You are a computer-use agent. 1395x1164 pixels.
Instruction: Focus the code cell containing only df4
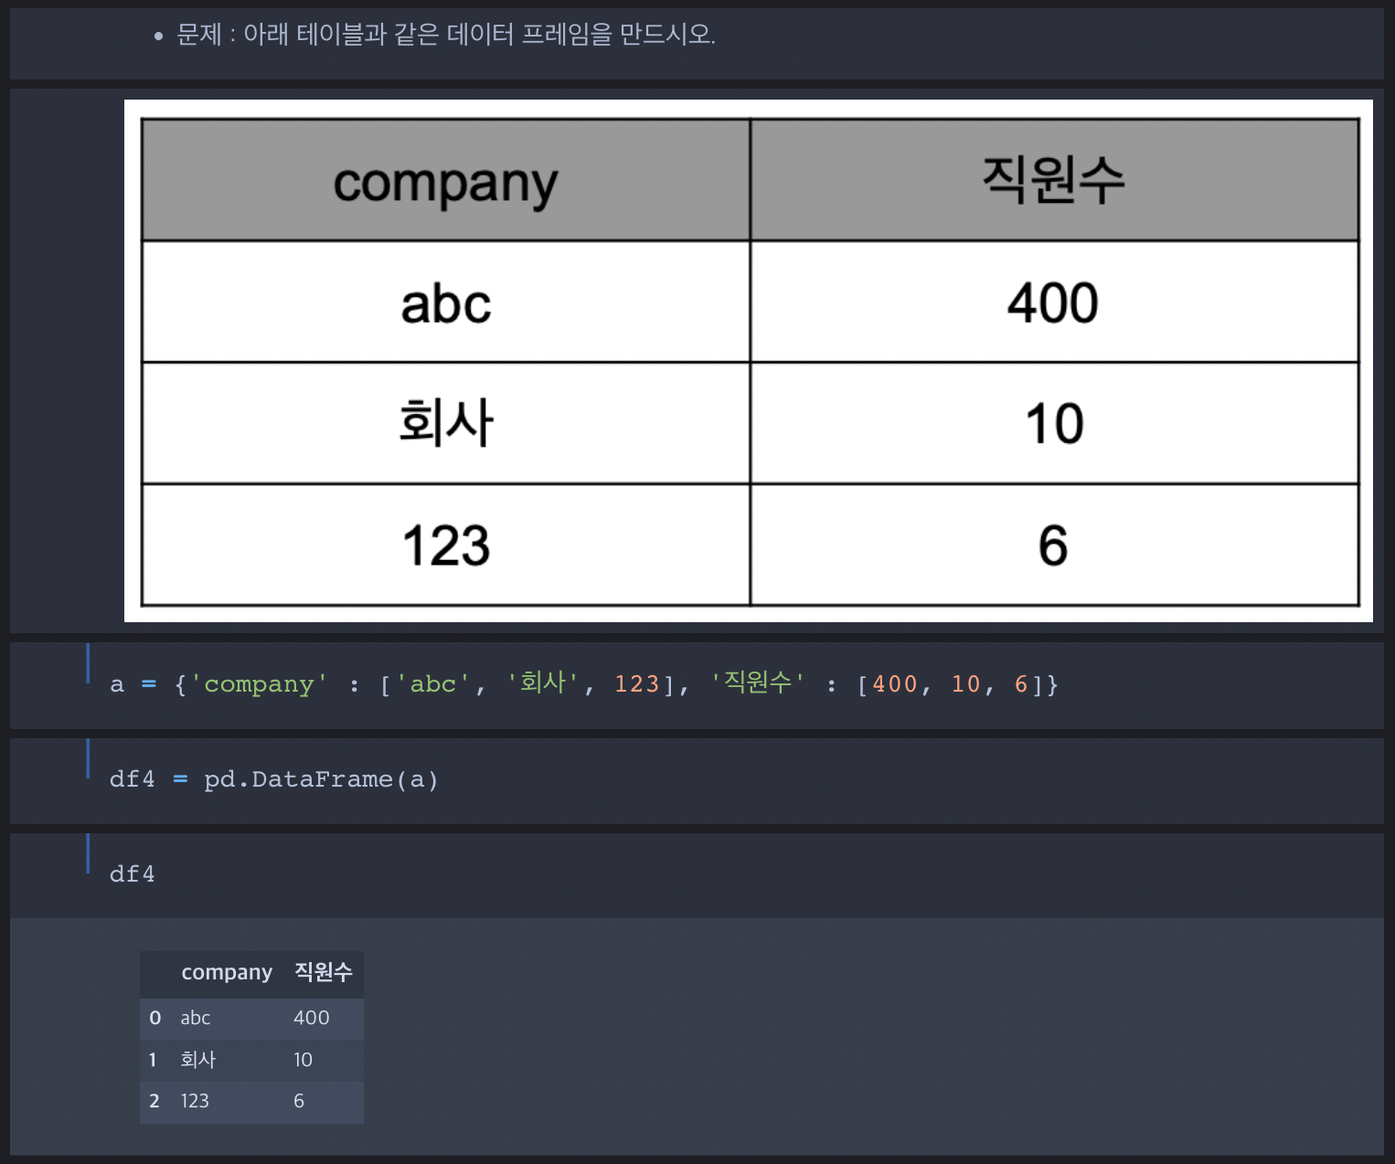tap(697, 875)
